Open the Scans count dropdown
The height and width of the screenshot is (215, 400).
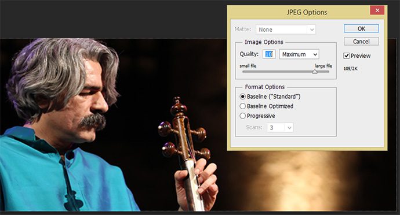pos(280,128)
